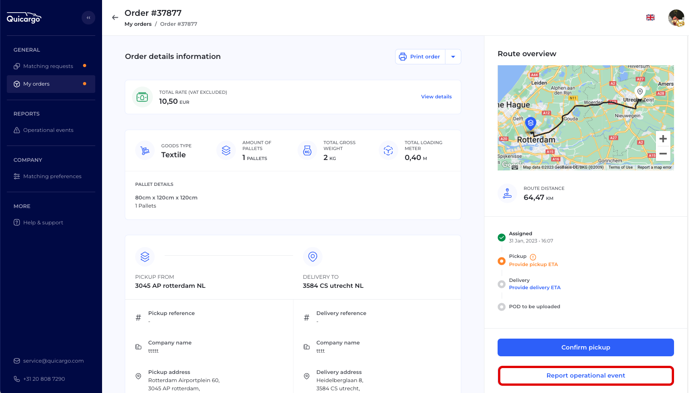
Task: Click View details link for total rate
Action: (x=436, y=97)
